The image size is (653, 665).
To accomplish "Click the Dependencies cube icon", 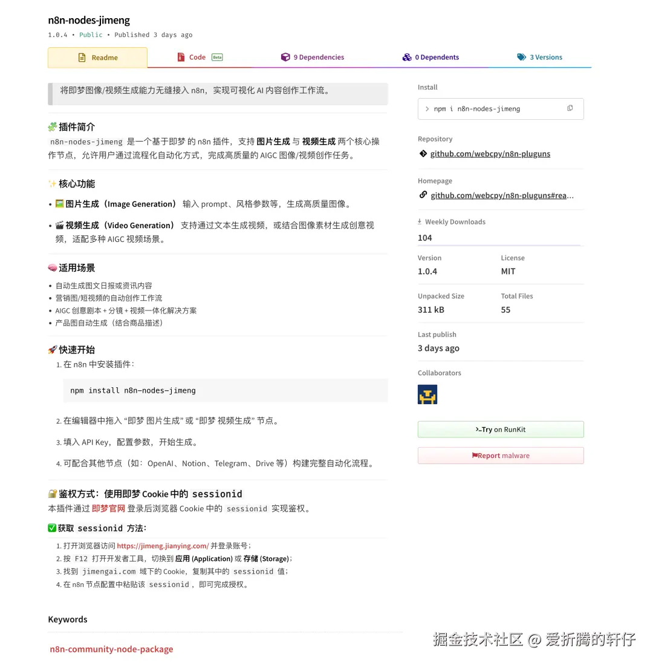I will pos(285,57).
